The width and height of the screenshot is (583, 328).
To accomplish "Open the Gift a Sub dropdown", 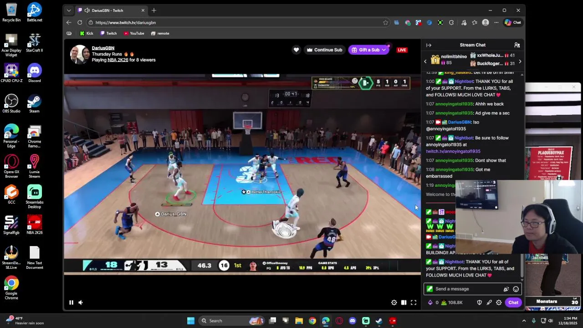I will [x=368, y=50].
